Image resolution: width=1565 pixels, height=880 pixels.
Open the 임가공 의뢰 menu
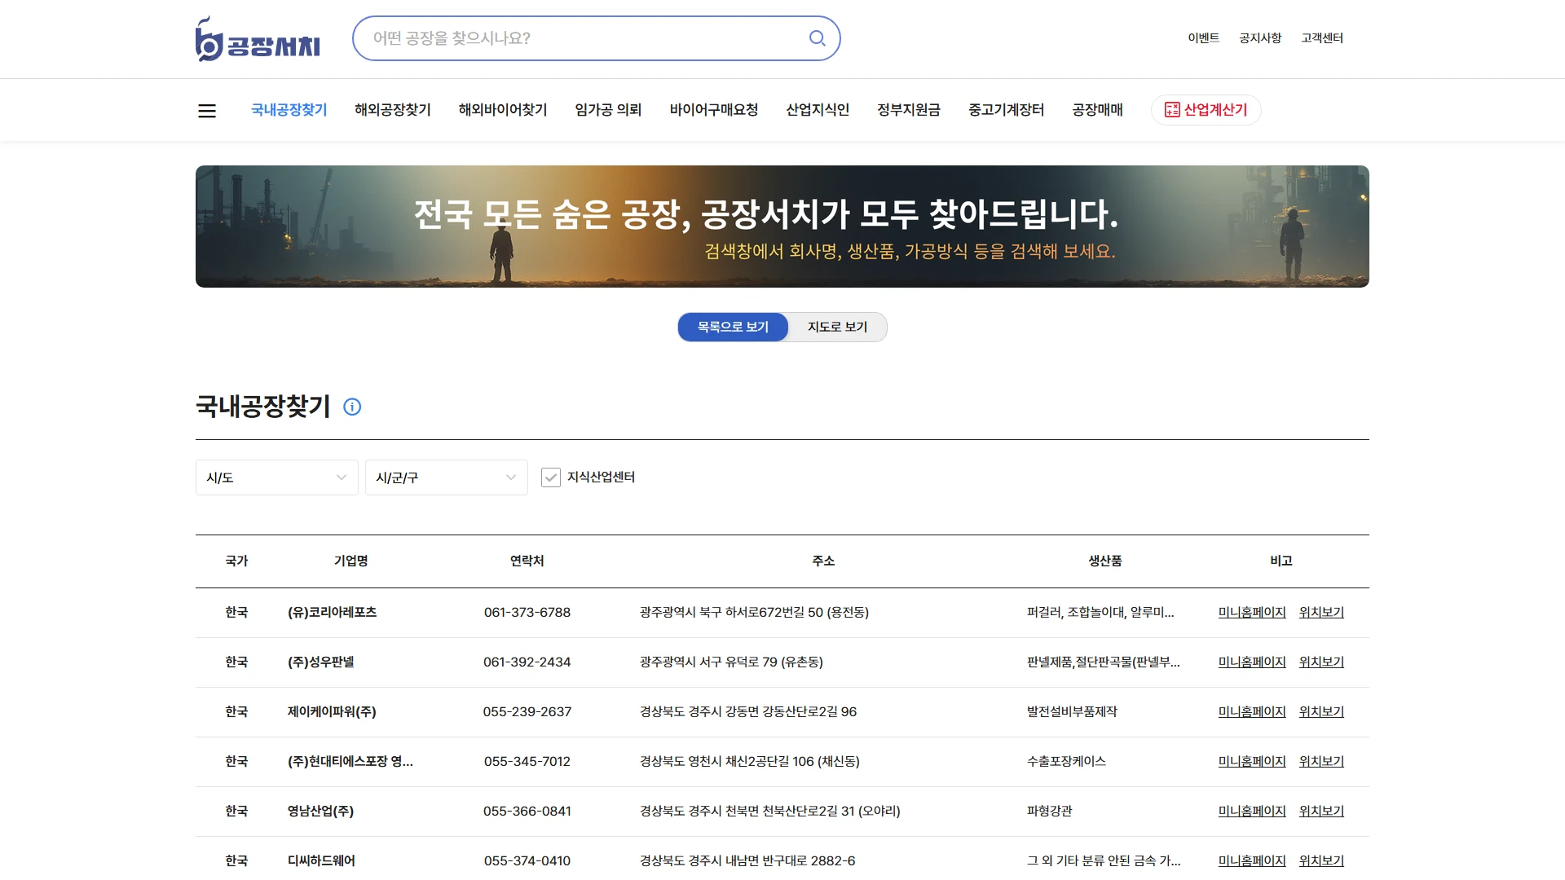(x=608, y=110)
